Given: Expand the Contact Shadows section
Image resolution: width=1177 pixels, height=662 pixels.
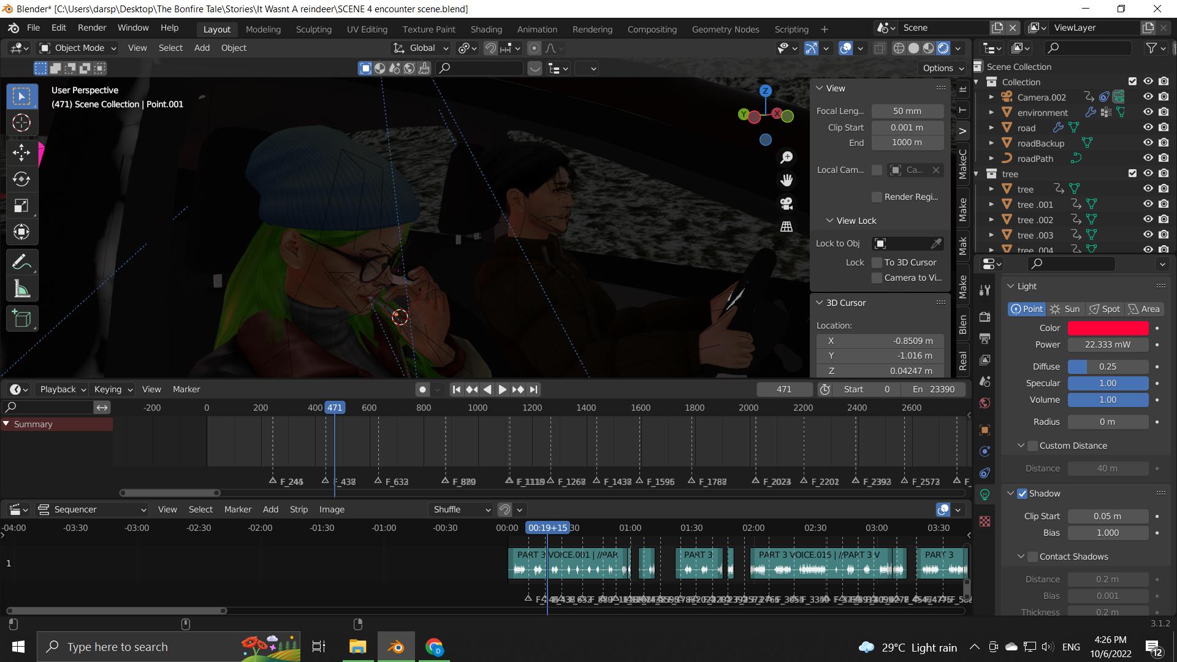Looking at the screenshot, I should click(1020, 556).
